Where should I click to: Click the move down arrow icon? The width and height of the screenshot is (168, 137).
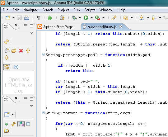[x=7, y=58]
